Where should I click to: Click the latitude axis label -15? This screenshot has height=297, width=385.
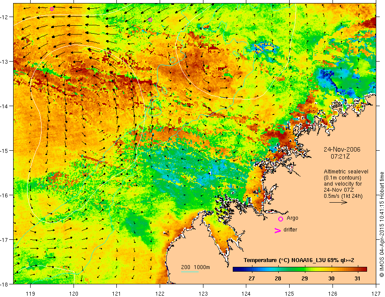[x=4, y=151]
